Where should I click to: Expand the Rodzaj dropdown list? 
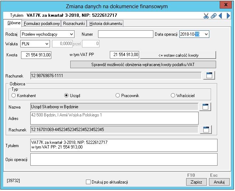tap(72, 34)
